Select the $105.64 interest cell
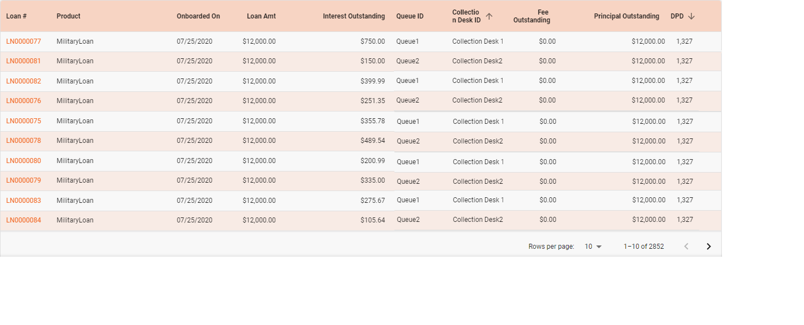The height and width of the screenshot is (325, 804). click(373, 220)
